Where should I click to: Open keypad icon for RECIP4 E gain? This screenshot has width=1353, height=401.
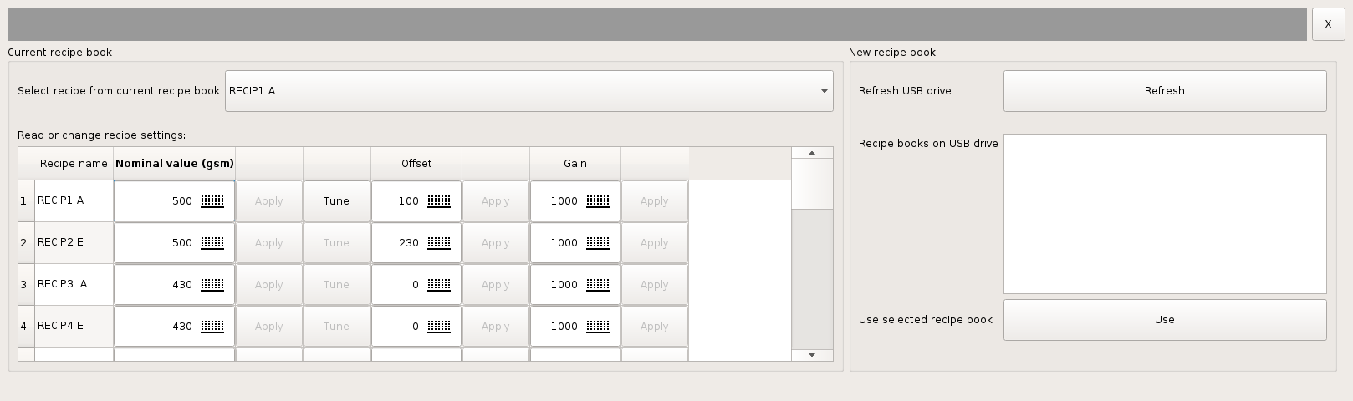[598, 327]
